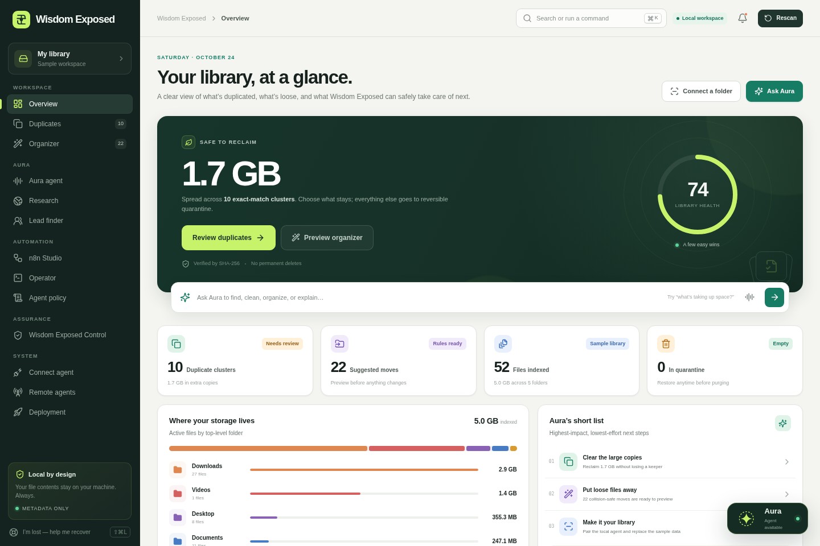
Task: Open the floating Aura agent widget
Action: [x=768, y=518]
